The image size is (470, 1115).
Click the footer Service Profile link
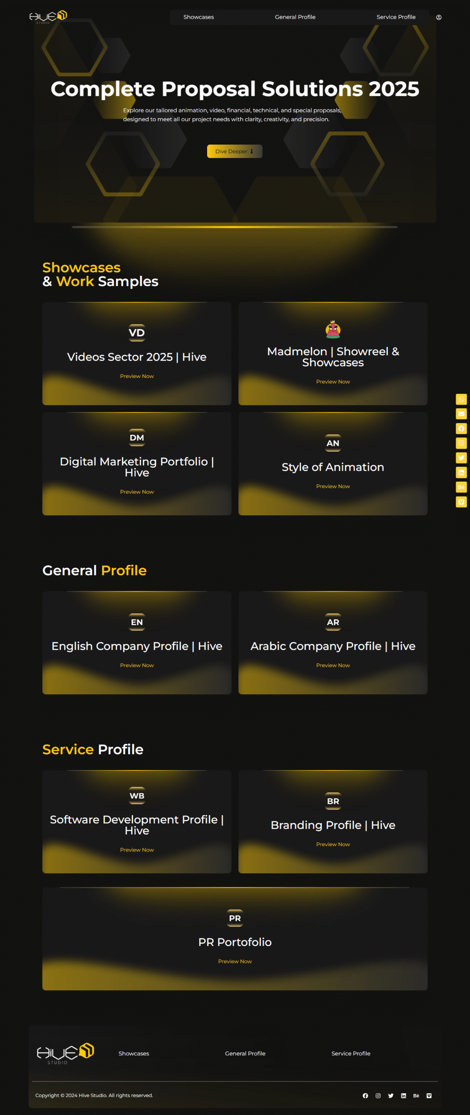click(x=351, y=1054)
